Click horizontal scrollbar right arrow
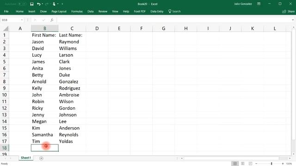The image size is (296, 166). (290, 159)
